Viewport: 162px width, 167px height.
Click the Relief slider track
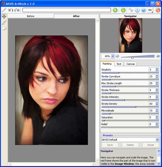coord(130,127)
